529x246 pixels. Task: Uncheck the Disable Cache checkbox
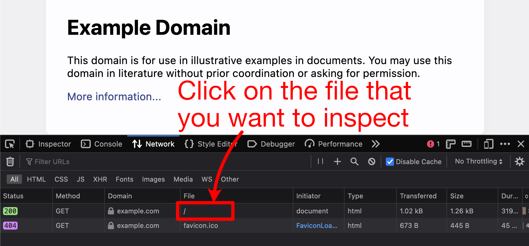point(390,162)
